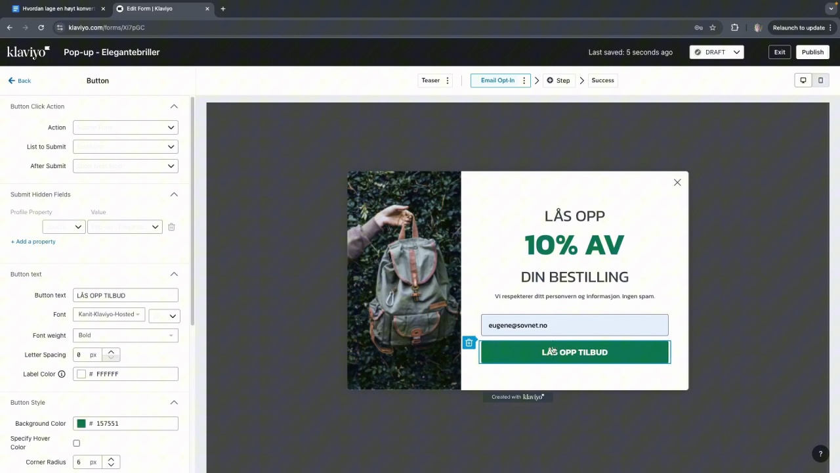This screenshot has height=473, width=840.
Task: Open the font size dropdown
Action: point(163,316)
